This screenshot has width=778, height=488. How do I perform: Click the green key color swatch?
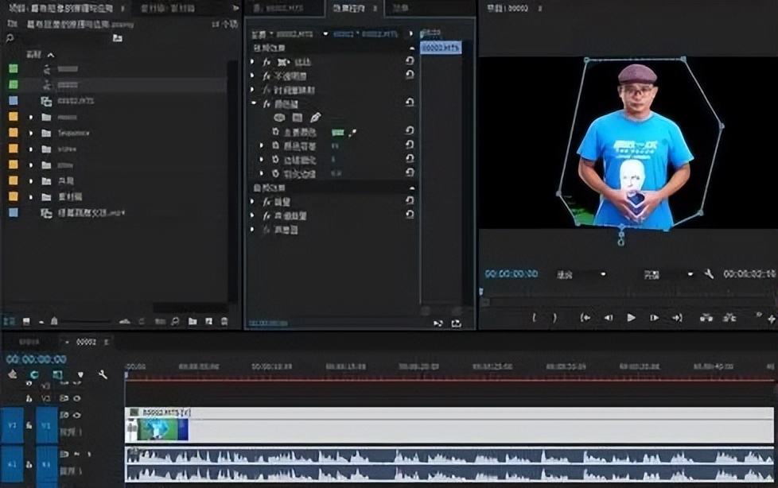pos(337,132)
